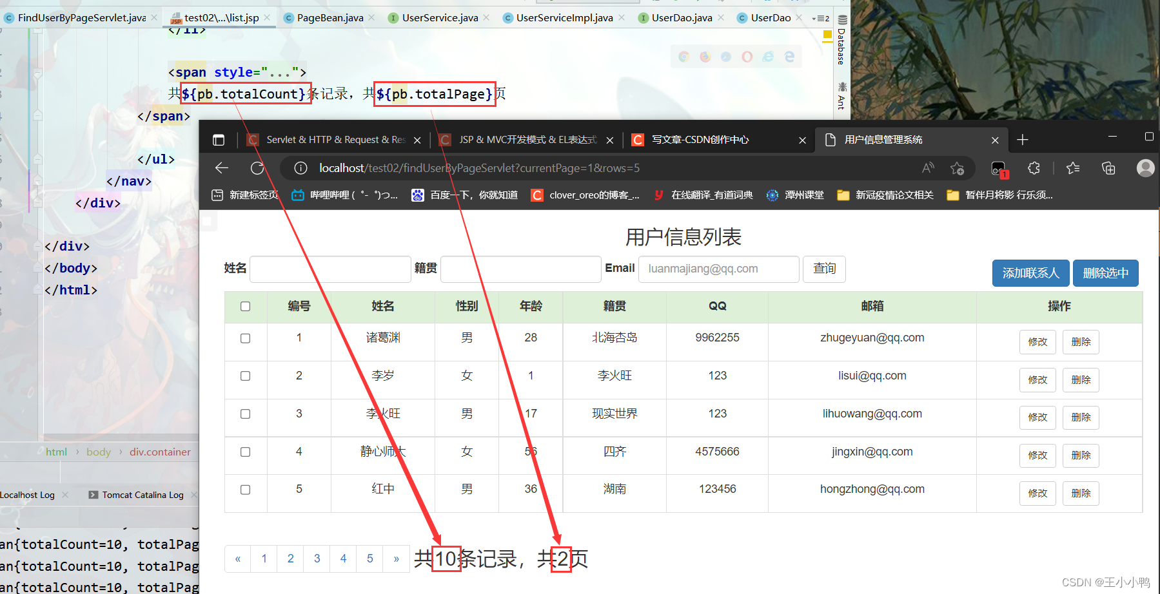Go to page 5 in pagination
The width and height of the screenshot is (1160, 594).
point(369,559)
